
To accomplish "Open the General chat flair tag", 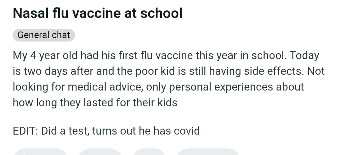I will coord(44,35).
